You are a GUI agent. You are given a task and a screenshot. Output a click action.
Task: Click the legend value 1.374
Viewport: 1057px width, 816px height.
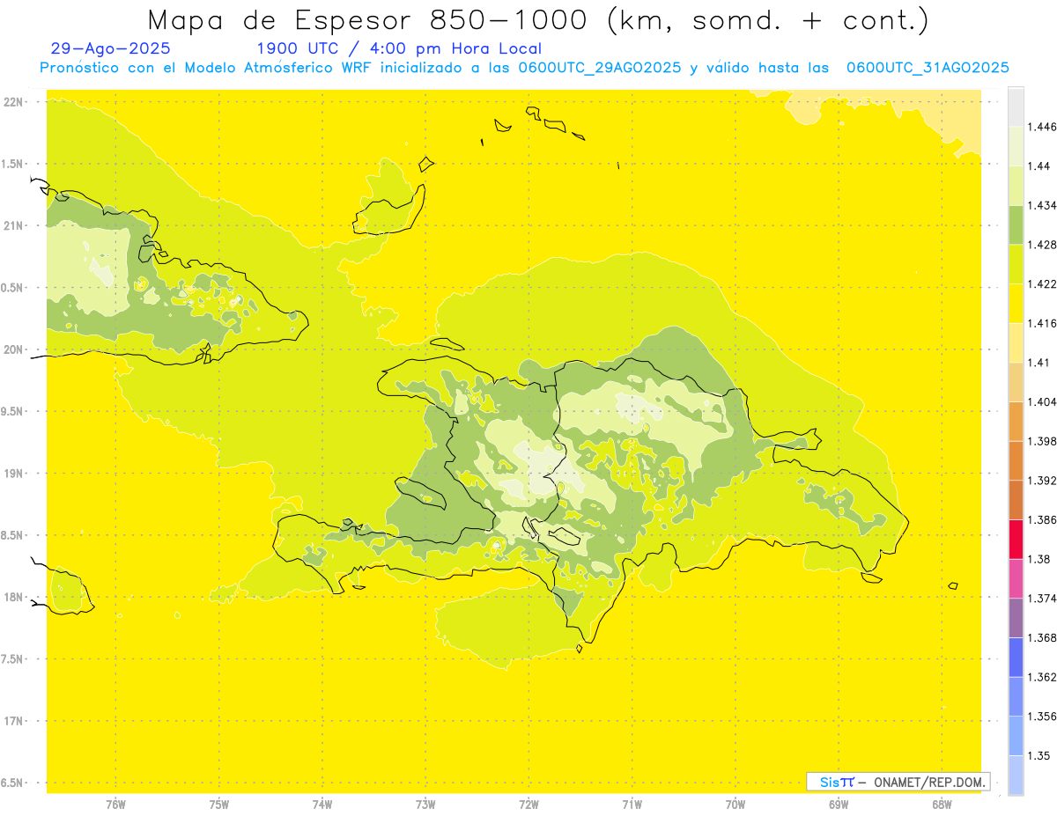(x=1043, y=599)
